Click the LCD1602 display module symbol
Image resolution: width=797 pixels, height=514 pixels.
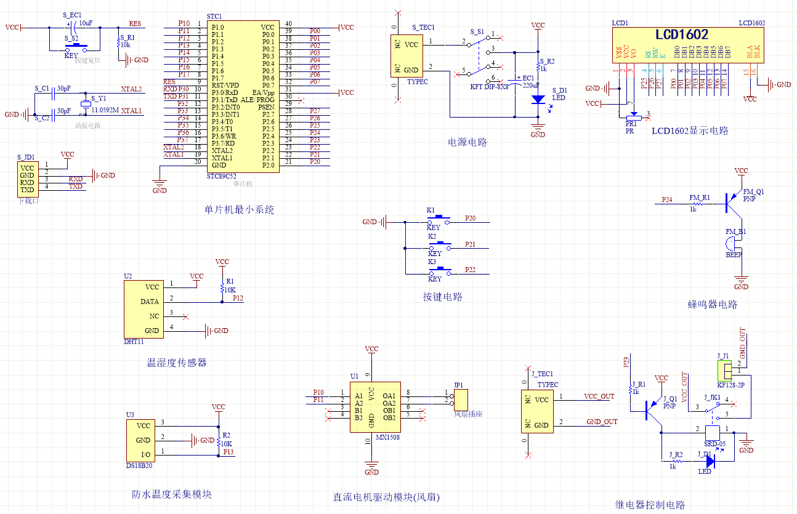tap(689, 44)
